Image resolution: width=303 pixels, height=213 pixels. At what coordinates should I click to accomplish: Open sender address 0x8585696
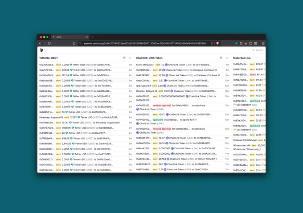pos(47,143)
